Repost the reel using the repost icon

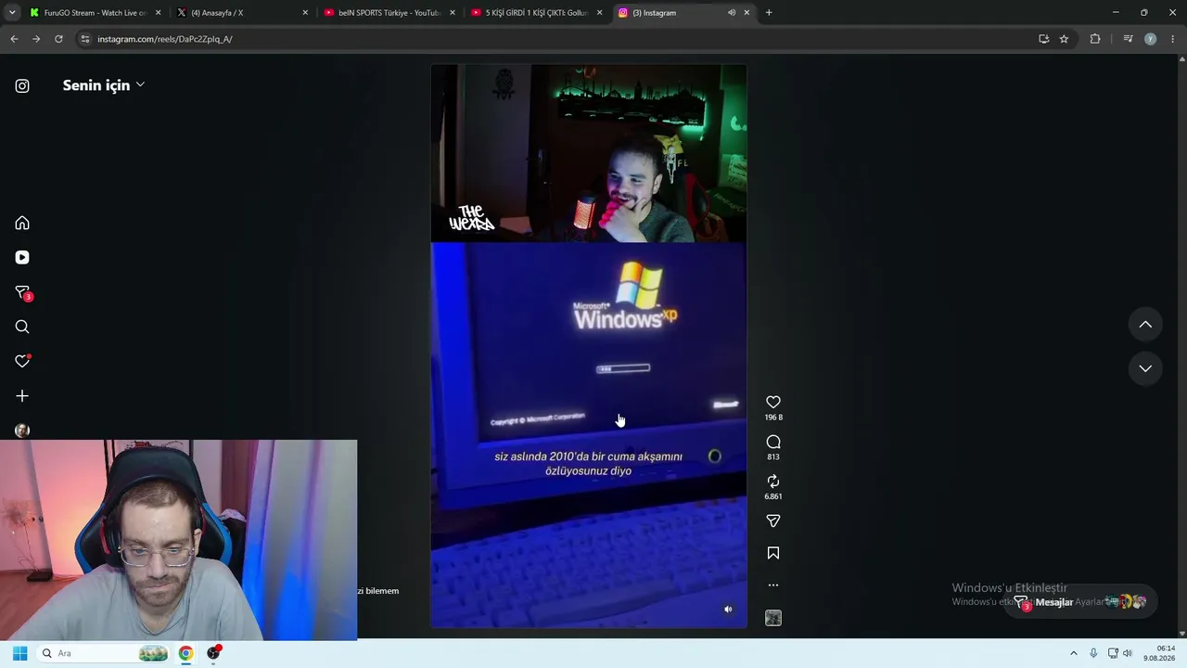773,482
